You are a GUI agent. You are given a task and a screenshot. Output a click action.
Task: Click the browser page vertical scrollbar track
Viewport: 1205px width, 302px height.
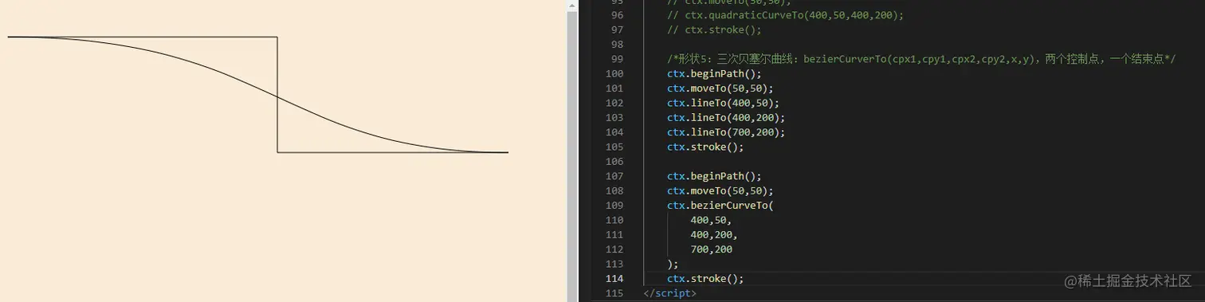coord(571,151)
